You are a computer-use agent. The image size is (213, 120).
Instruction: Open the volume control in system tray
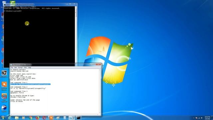(x=202, y=118)
